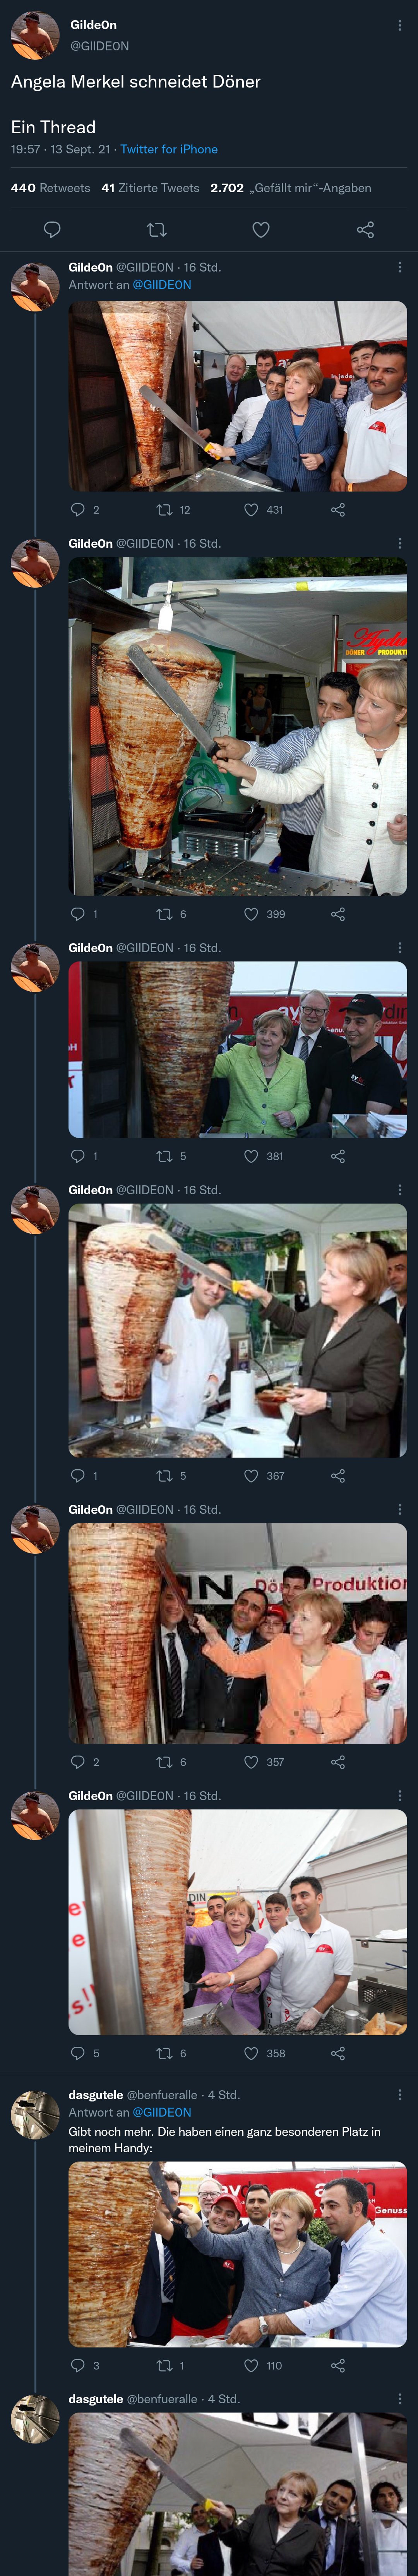The height and width of the screenshot is (2576, 418).
Task: Open the @benfueralle profile handle link
Action: tap(162, 2094)
